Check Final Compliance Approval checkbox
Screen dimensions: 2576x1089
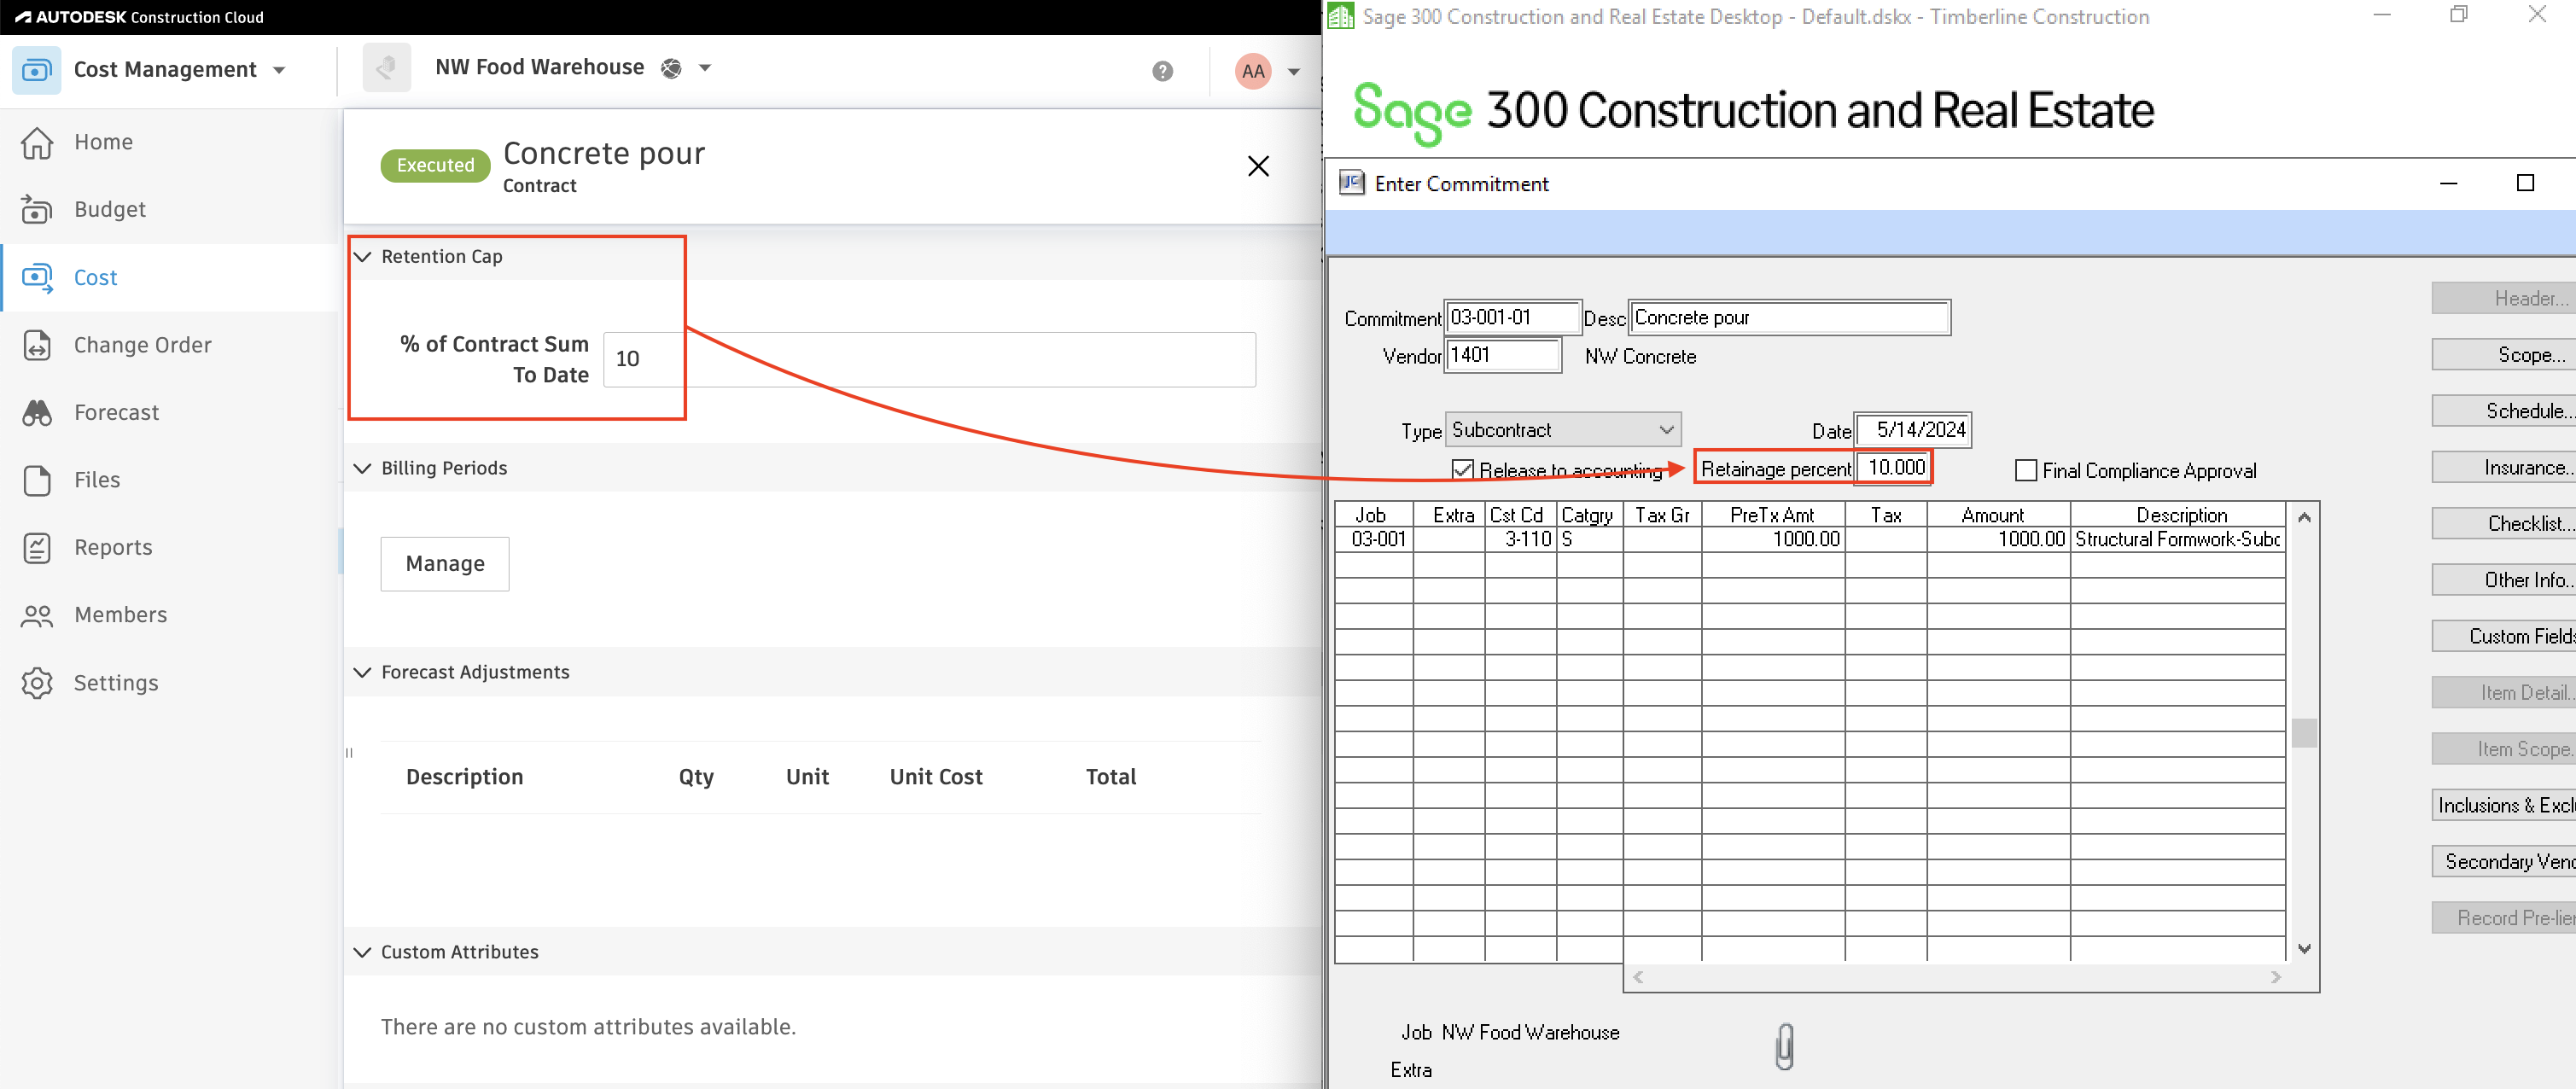(2026, 470)
